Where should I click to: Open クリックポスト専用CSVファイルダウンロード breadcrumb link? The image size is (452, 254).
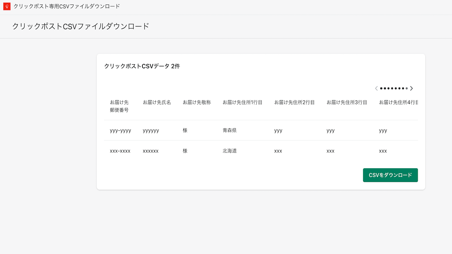(x=66, y=6)
